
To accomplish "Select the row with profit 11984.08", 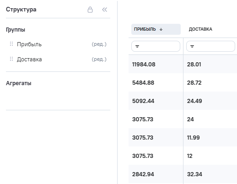I will (x=183, y=64).
